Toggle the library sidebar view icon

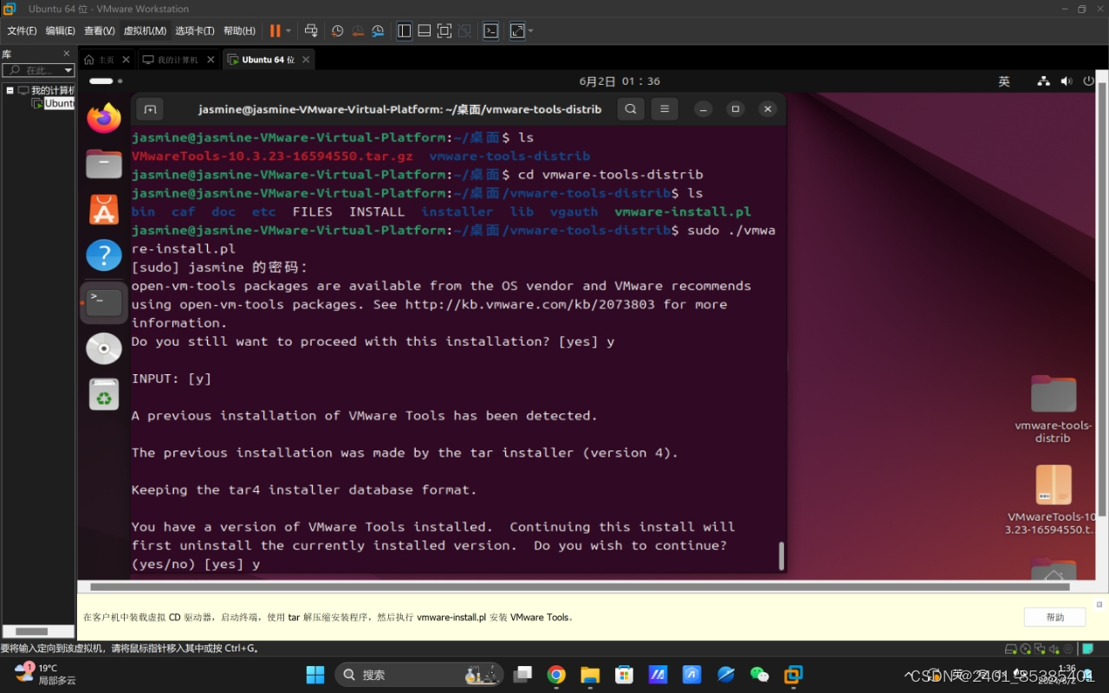(x=404, y=30)
